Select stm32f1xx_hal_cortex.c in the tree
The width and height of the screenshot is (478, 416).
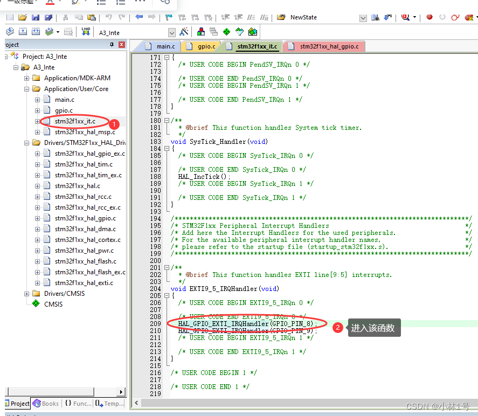[87, 240]
